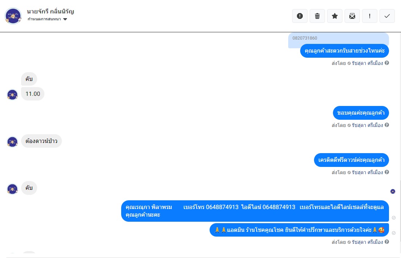
Task: Mark conversation as spam with exclamation circle icon
Action: (x=300, y=16)
